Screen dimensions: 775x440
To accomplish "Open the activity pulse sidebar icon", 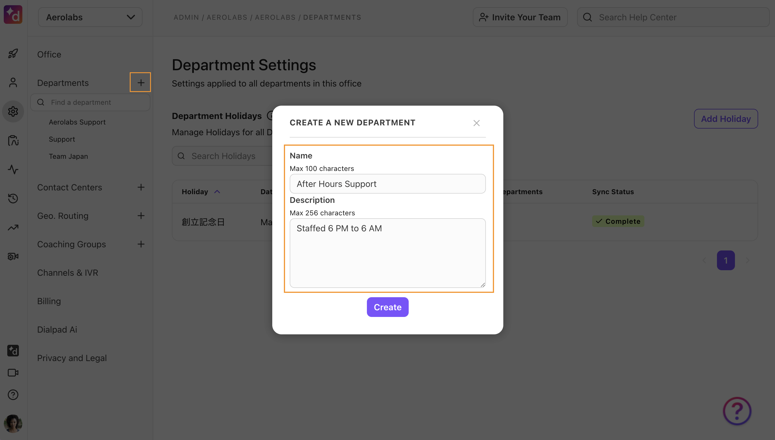I will pos(13,169).
